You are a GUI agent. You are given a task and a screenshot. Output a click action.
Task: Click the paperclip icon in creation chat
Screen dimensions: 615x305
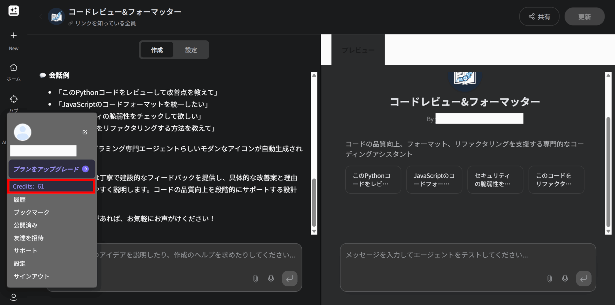[255, 279]
